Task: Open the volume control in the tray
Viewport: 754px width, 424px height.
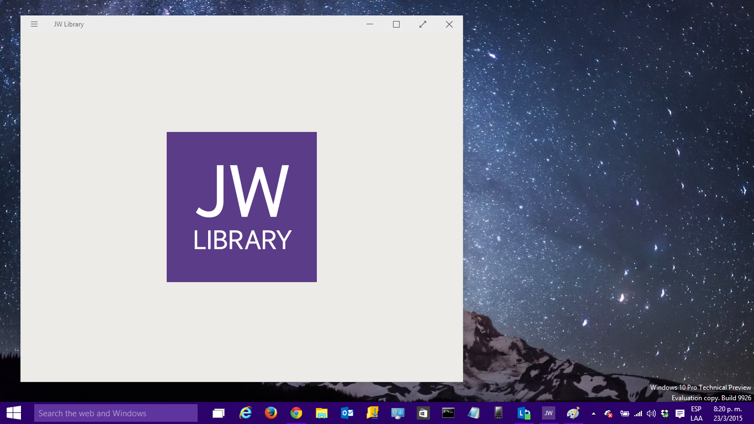Action: click(x=651, y=414)
